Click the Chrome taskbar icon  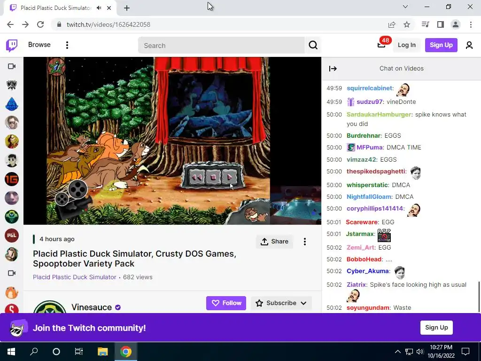tap(126, 352)
